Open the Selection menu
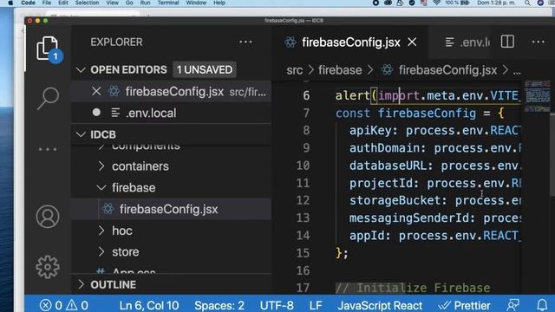555x312 pixels. pos(87,3)
